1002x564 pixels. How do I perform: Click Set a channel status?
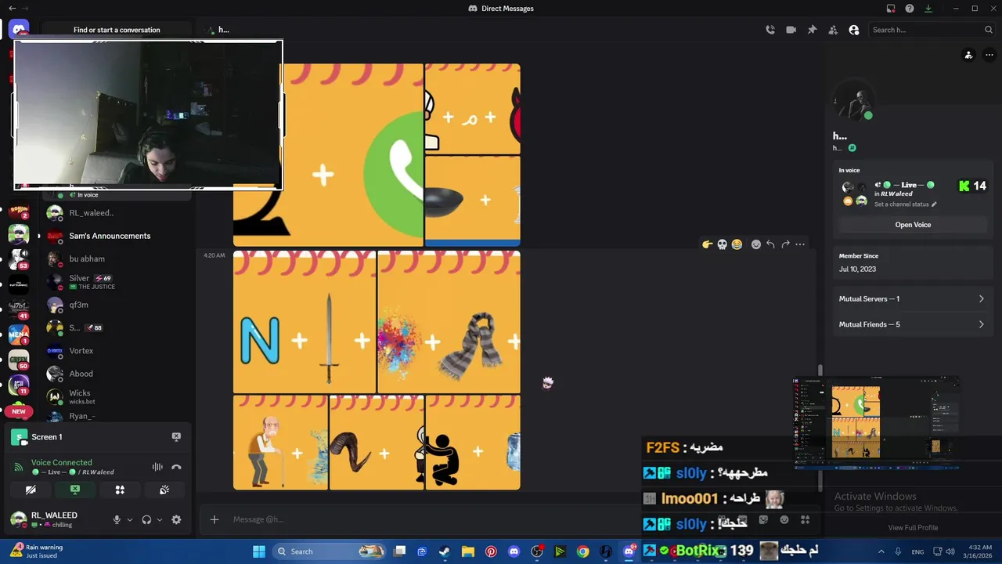(x=905, y=204)
